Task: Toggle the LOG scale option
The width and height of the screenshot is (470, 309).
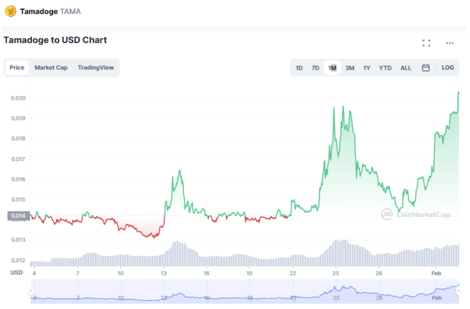Action: click(448, 68)
